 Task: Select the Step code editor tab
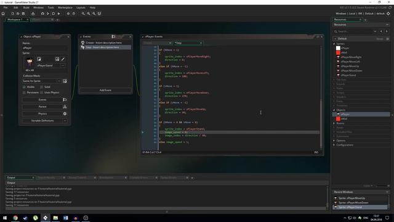point(188,43)
